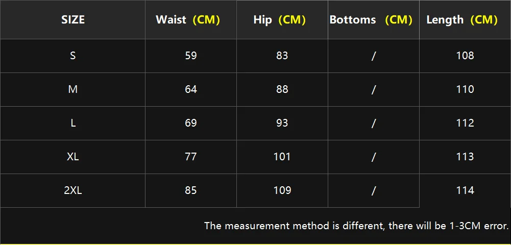Click the L size row label
Viewport: 511px width, 245px height.
(x=73, y=123)
